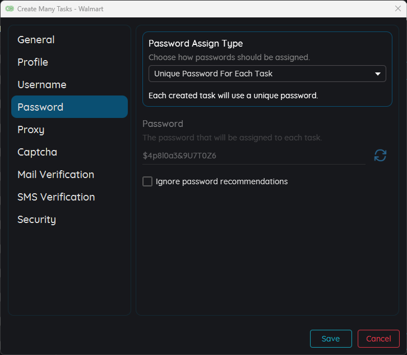The image size is (407, 355).
Task: Select the Password sidebar item
Action: [x=40, y=107]
